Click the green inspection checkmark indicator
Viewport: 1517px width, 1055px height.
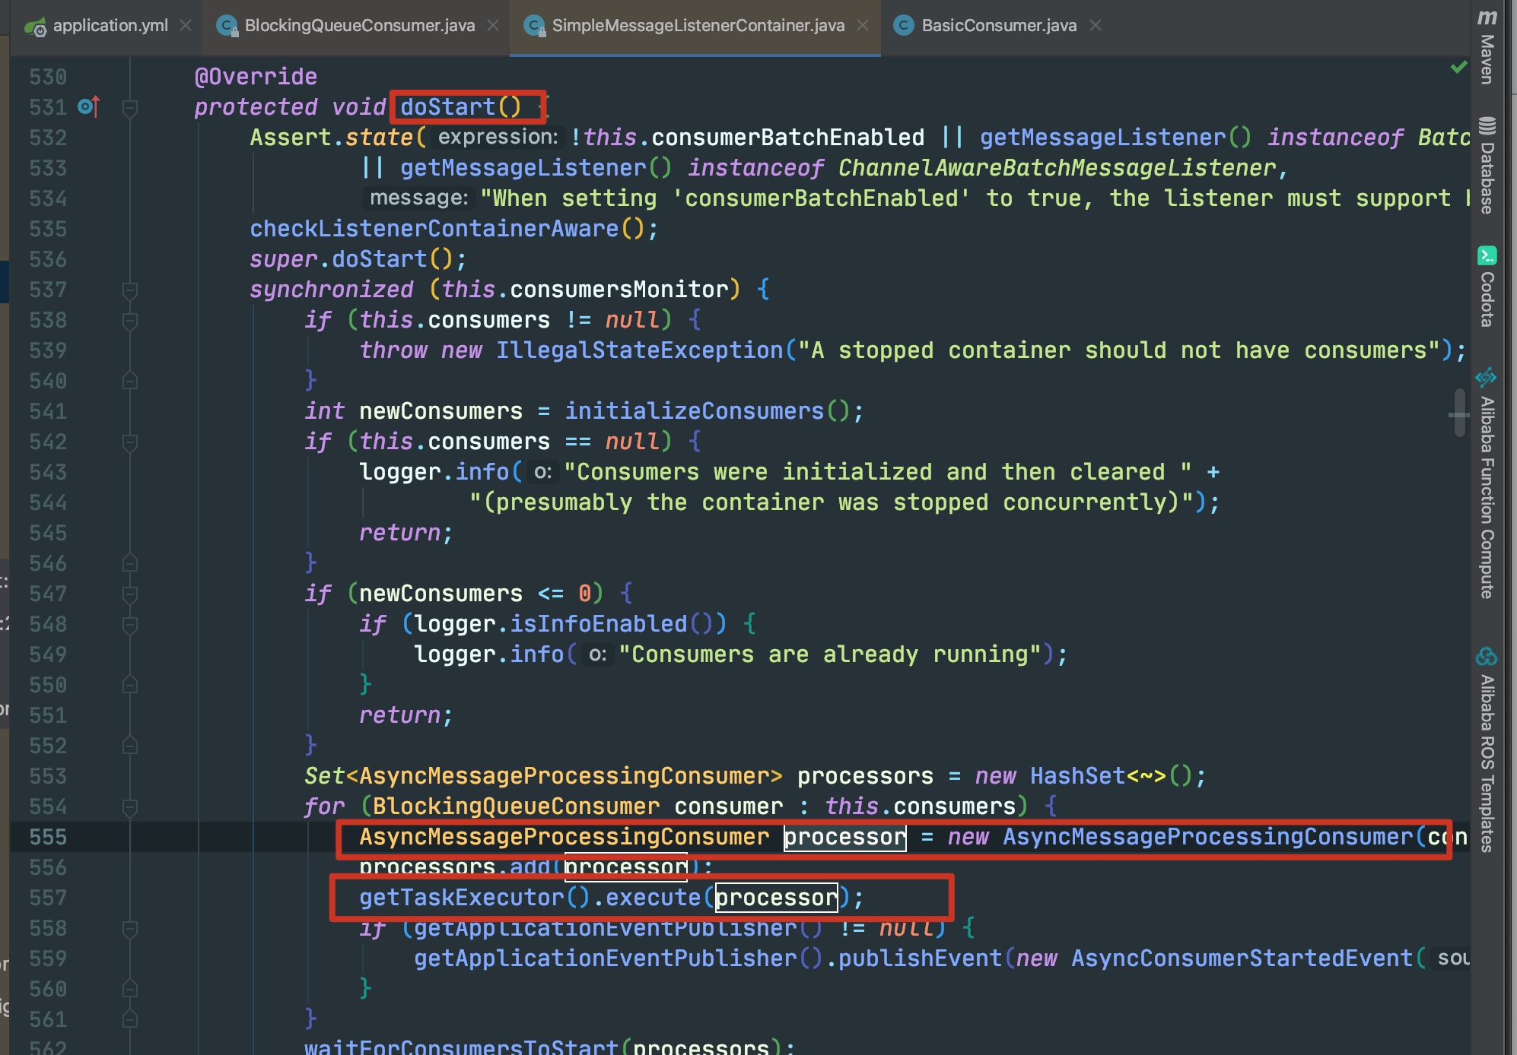click(1458, 67)
